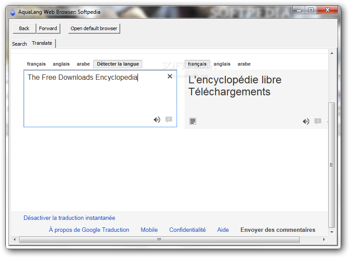Click the source text listen speaker icon

pos(157,120)
